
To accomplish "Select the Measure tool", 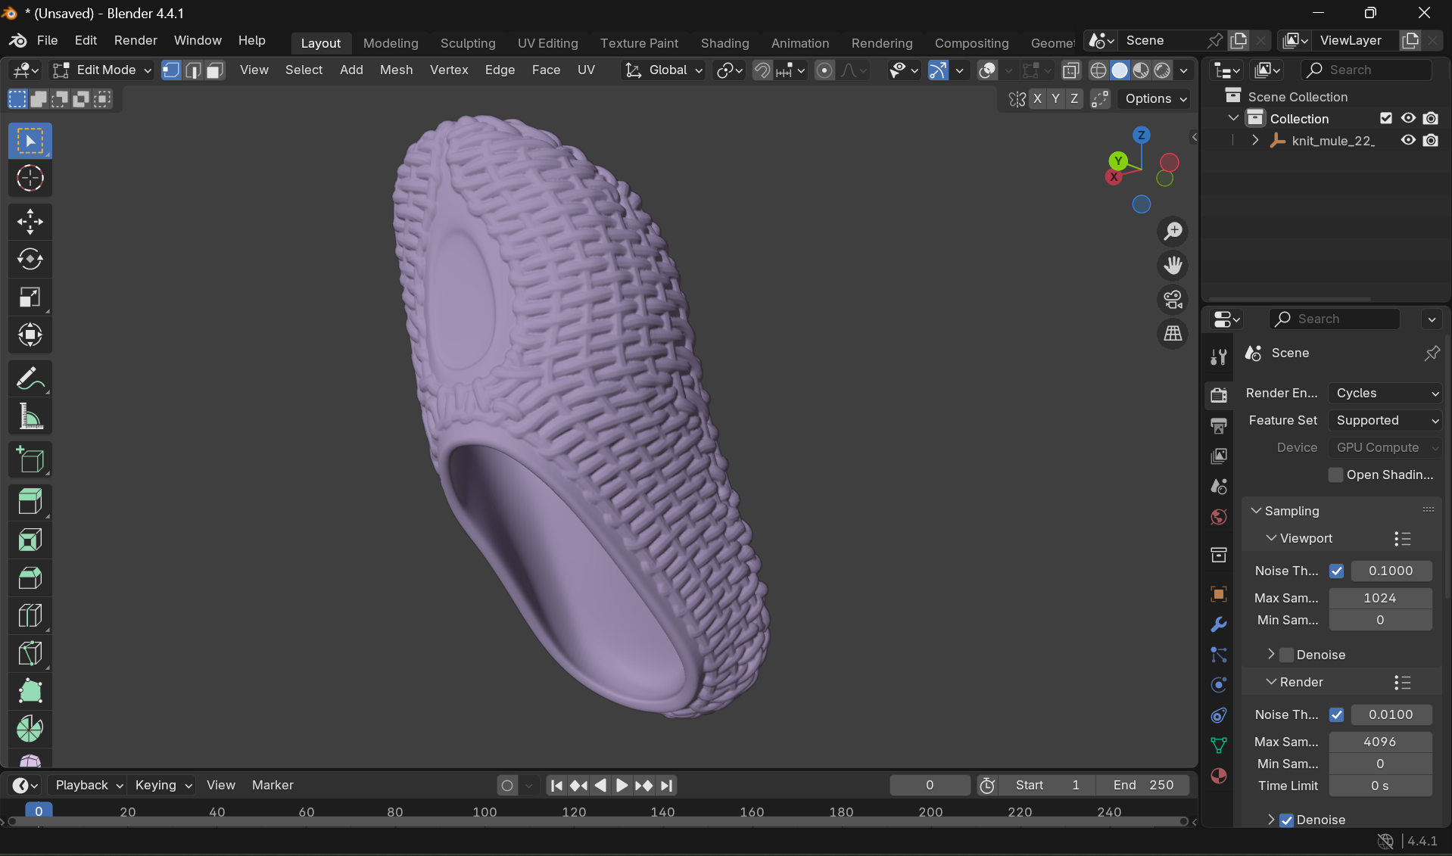I will click(30, 416).
